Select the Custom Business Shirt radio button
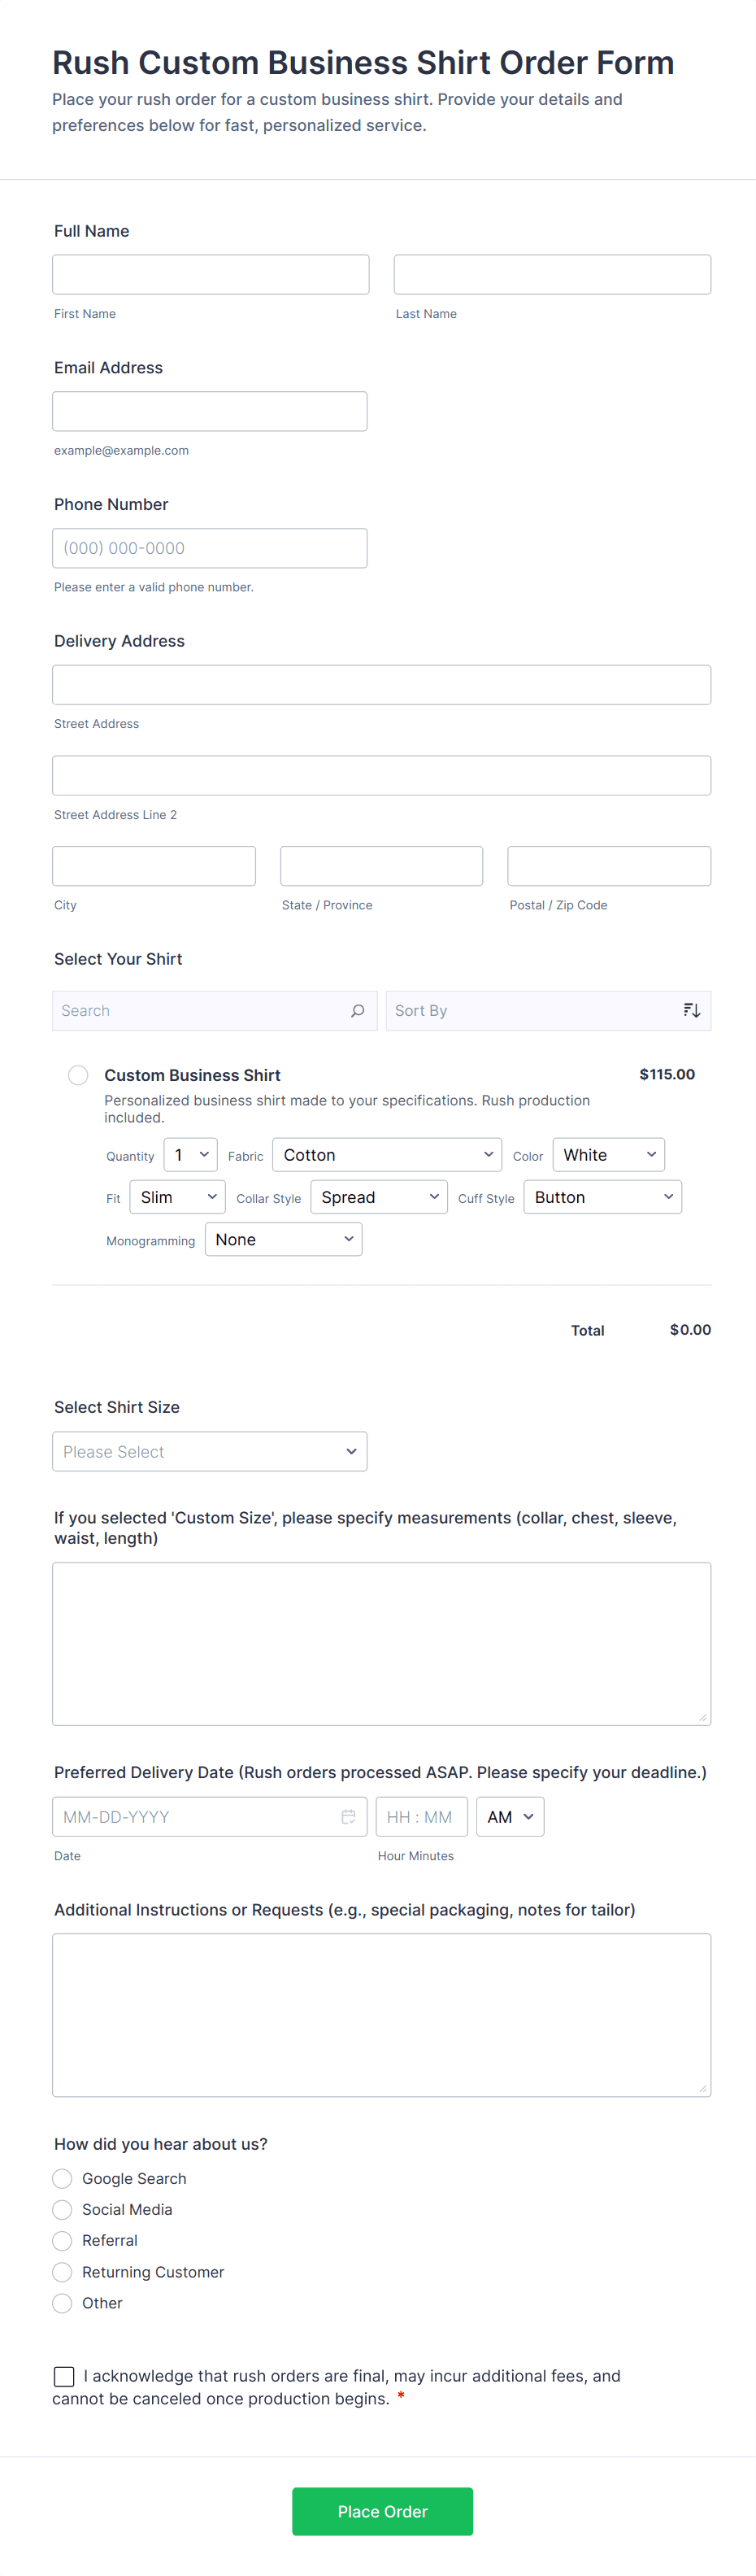756x2576 pixels. coord(78,1075)
